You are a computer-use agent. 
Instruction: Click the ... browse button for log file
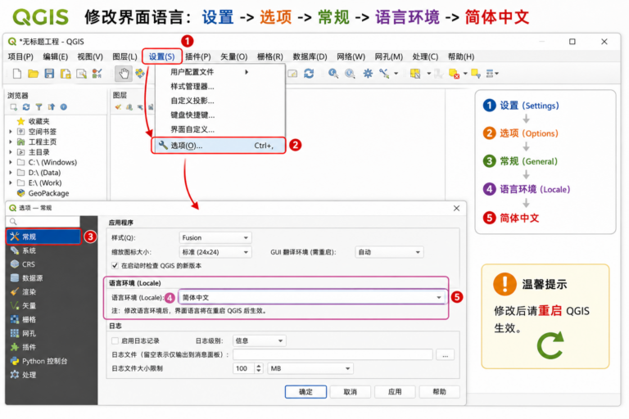[445, 355]
